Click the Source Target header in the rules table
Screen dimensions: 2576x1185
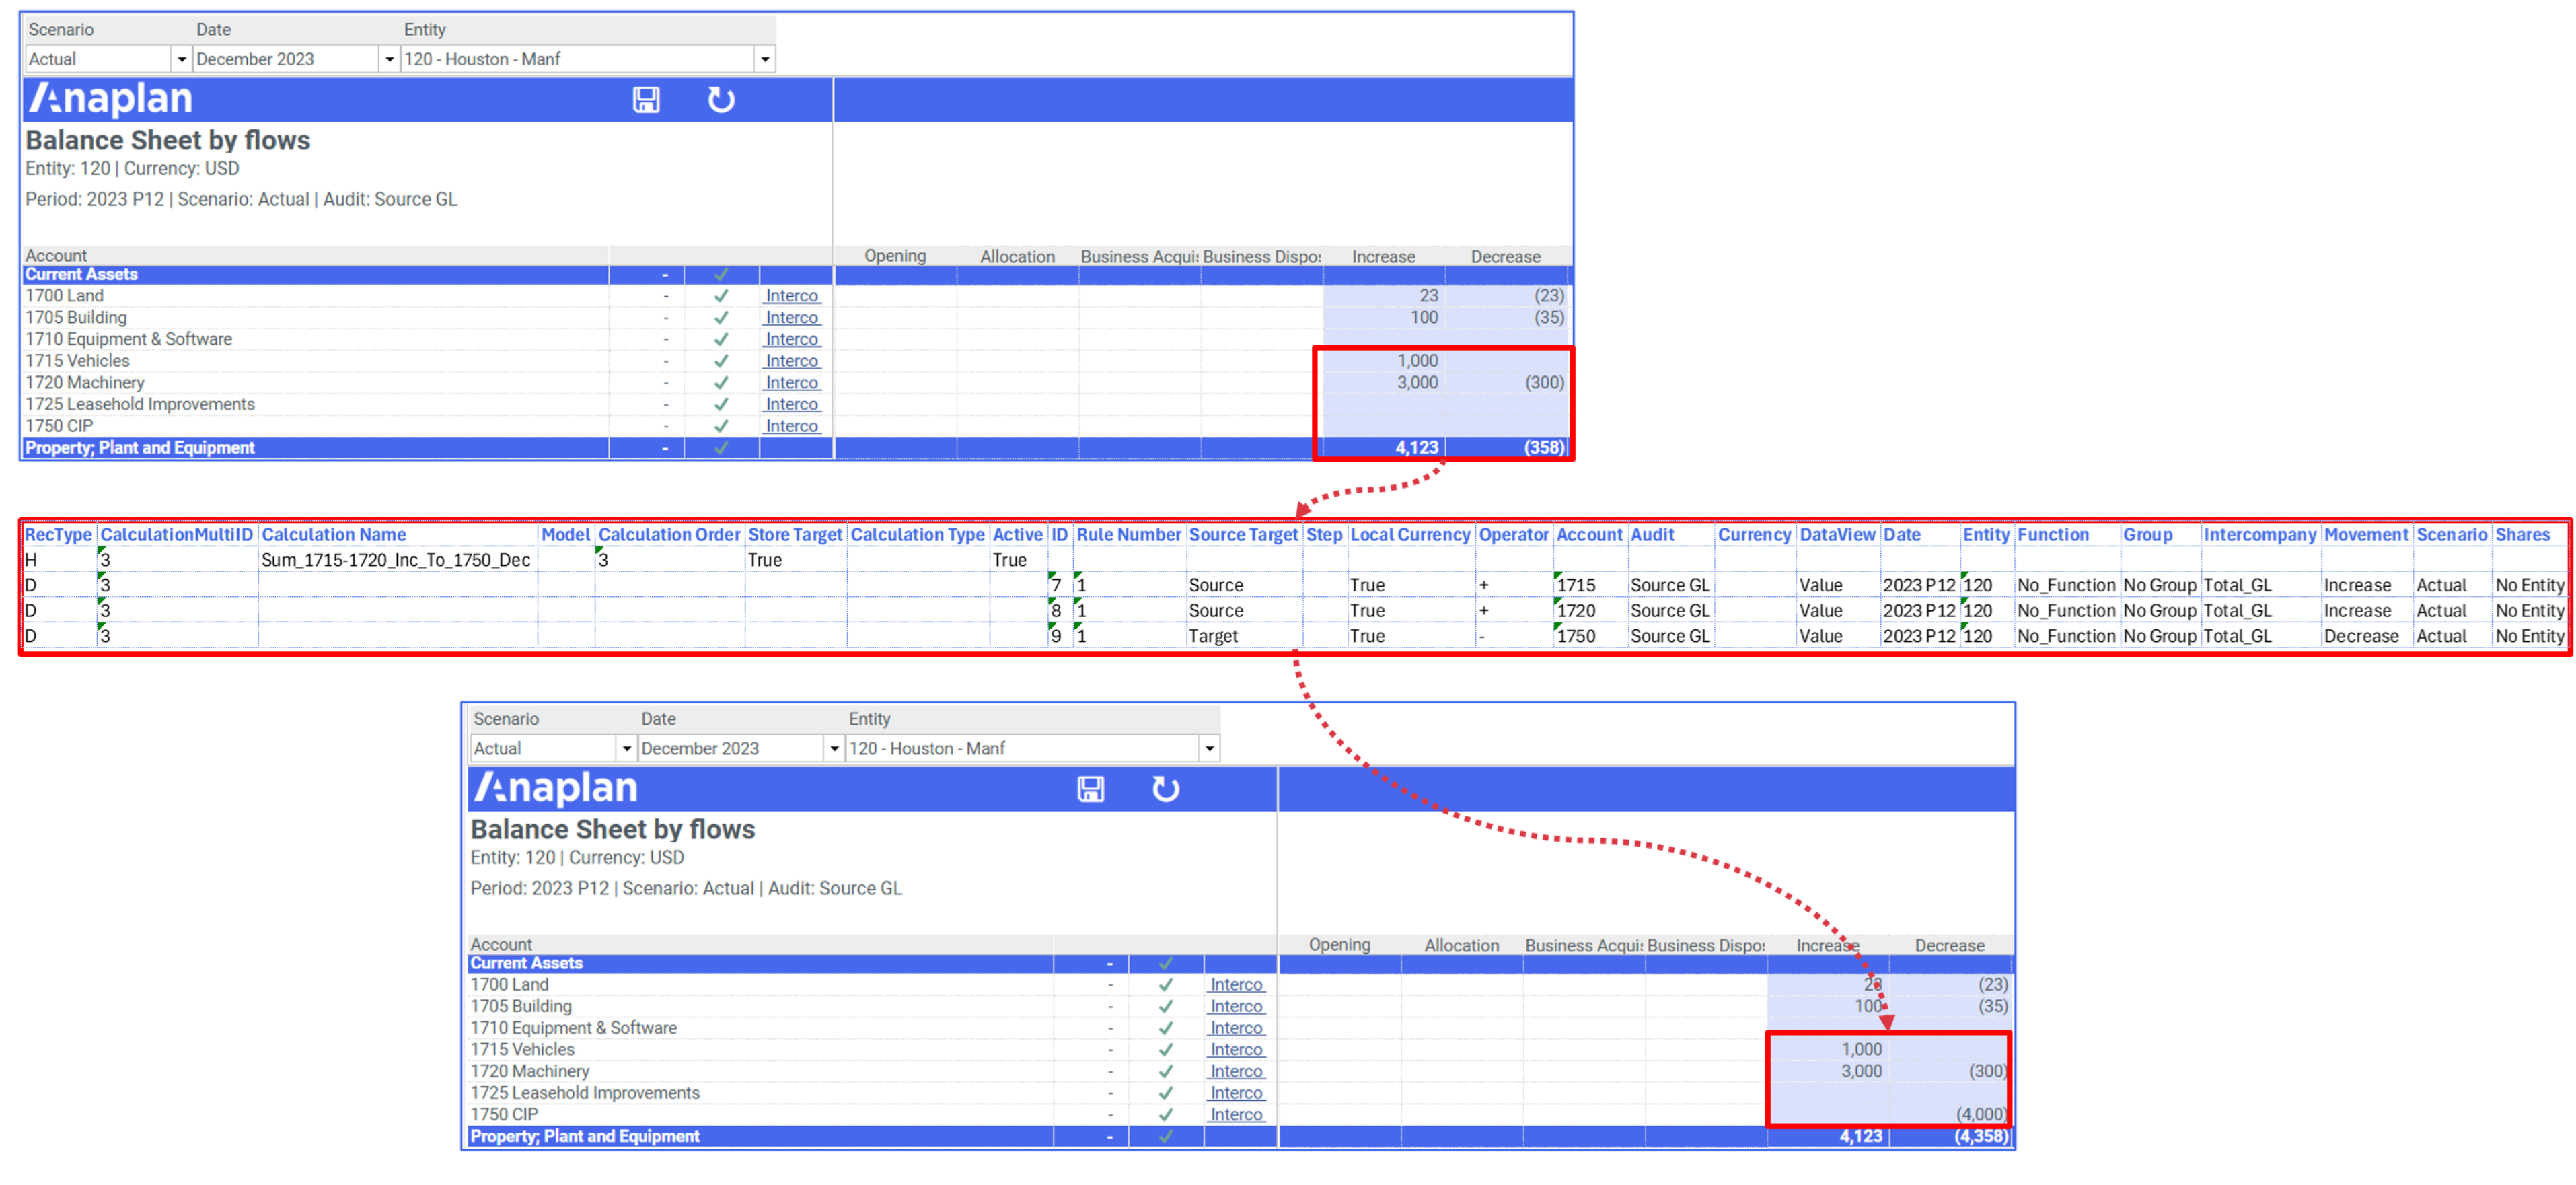pyautogui.click(x=1243, y=535)
